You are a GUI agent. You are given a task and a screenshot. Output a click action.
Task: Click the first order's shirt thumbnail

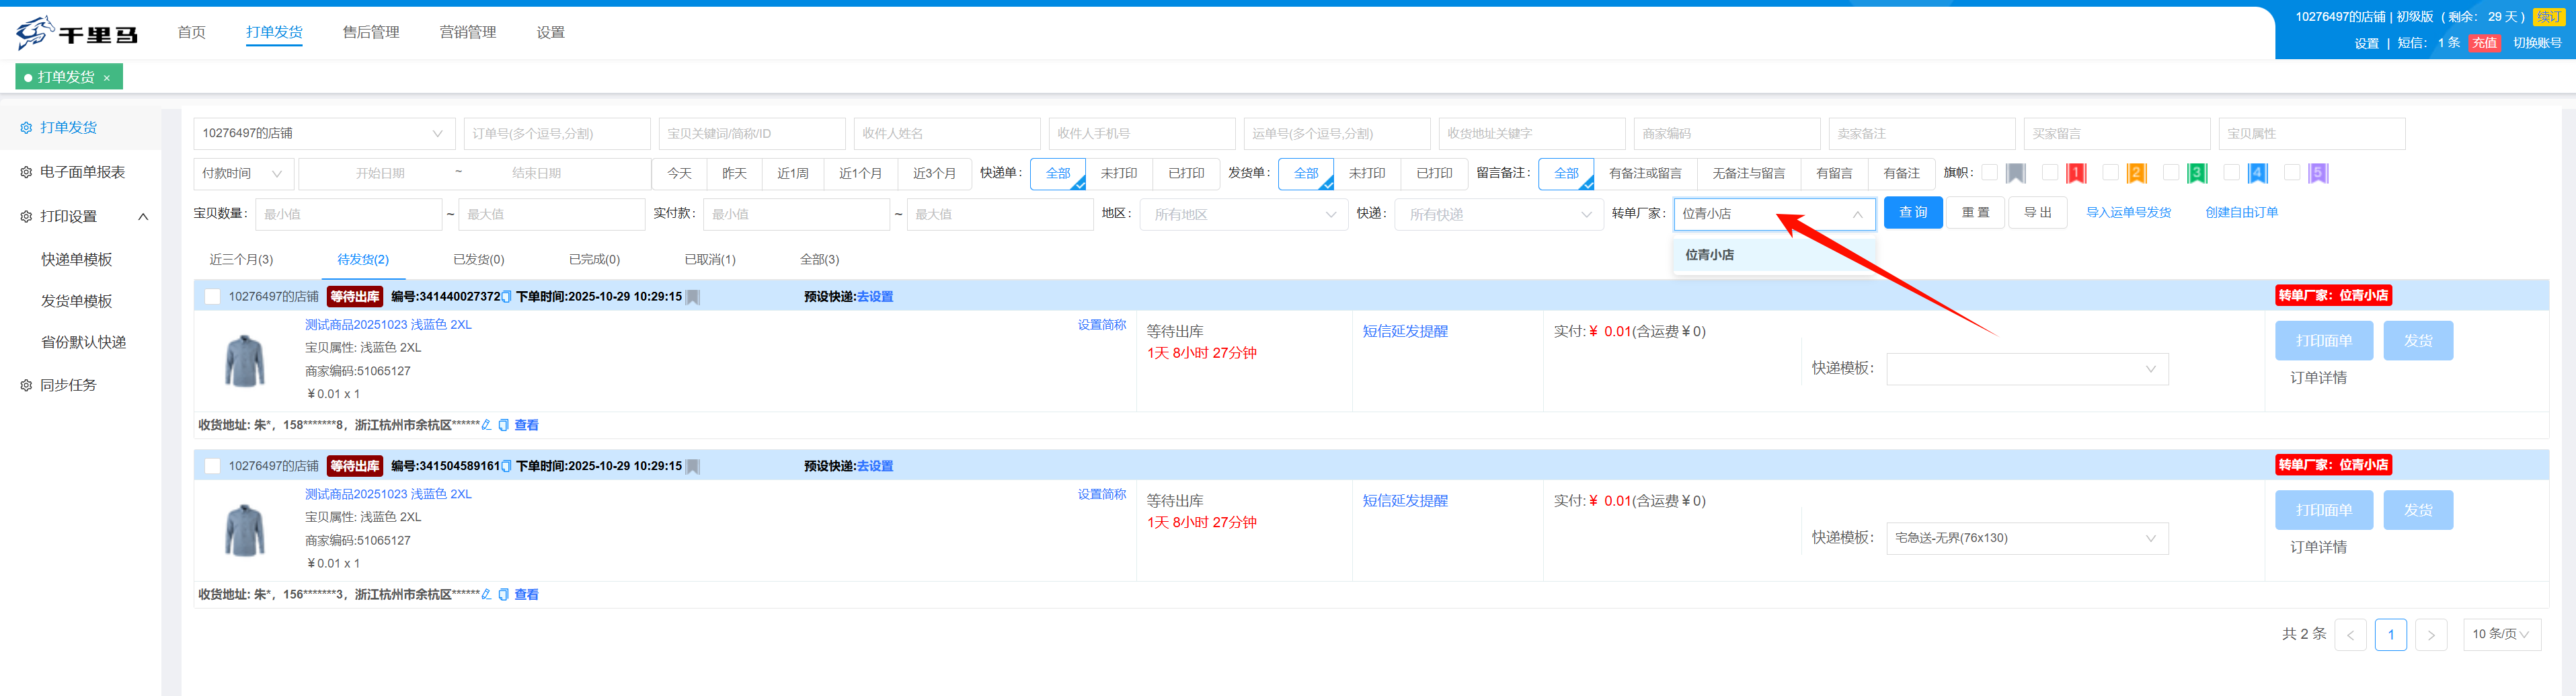pos(245,360)
